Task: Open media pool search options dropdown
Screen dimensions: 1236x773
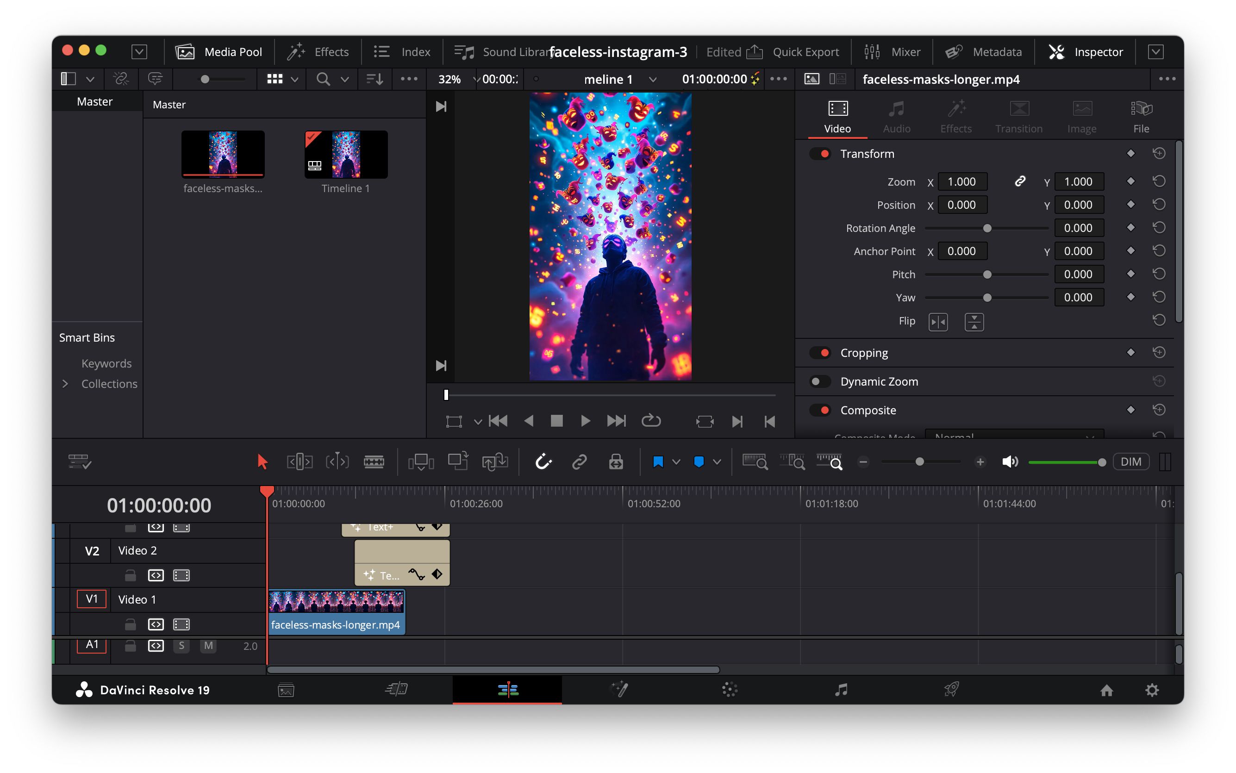Action: [345, 79]
